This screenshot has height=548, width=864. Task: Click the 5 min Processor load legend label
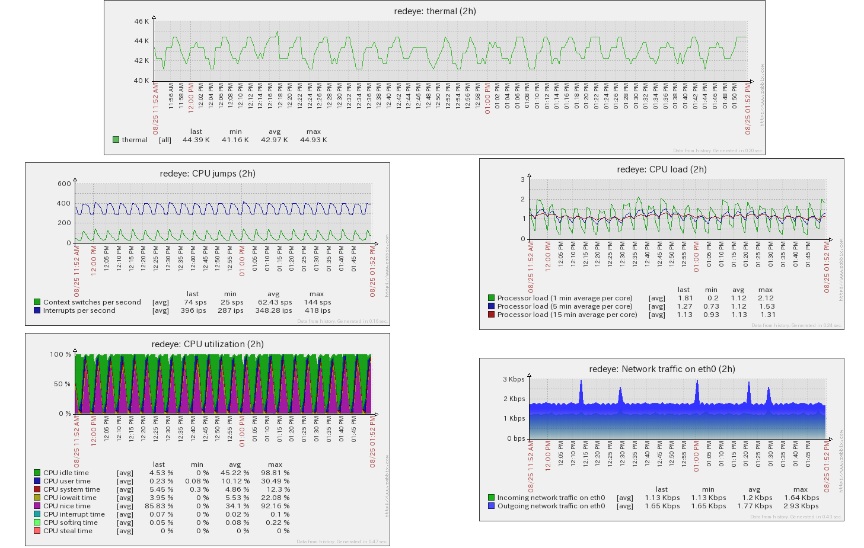(x=565, y=306)
